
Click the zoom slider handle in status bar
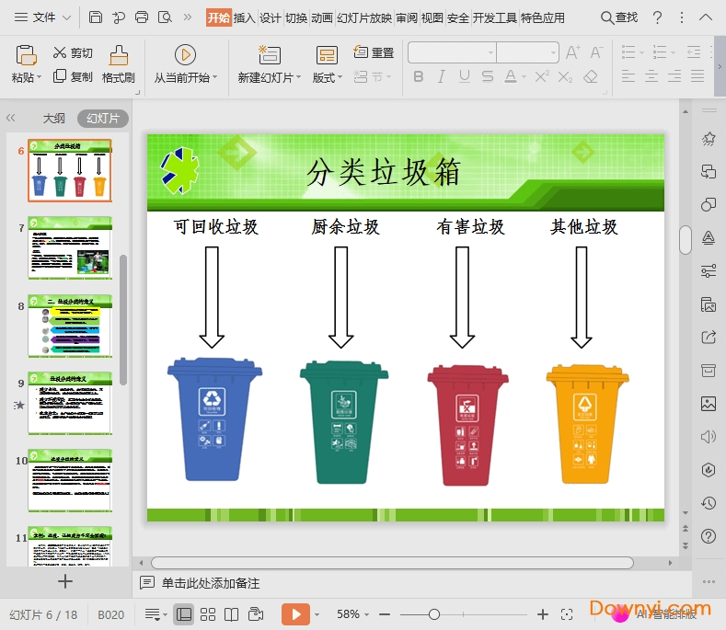coord(434,614)
